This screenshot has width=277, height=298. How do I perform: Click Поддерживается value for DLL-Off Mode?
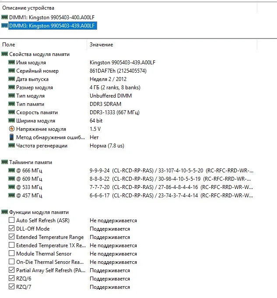110,229
